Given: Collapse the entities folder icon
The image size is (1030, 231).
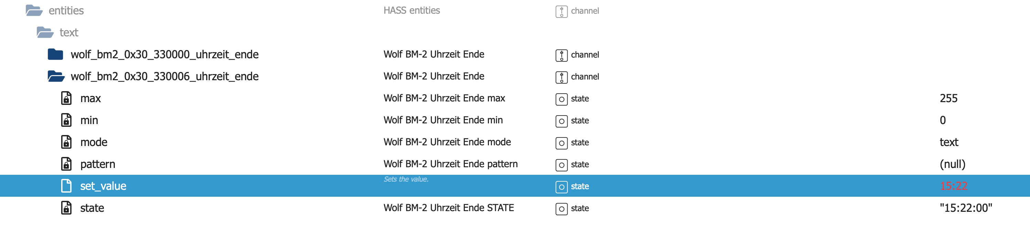Looking at the screenshot, I should pos(34,10).
